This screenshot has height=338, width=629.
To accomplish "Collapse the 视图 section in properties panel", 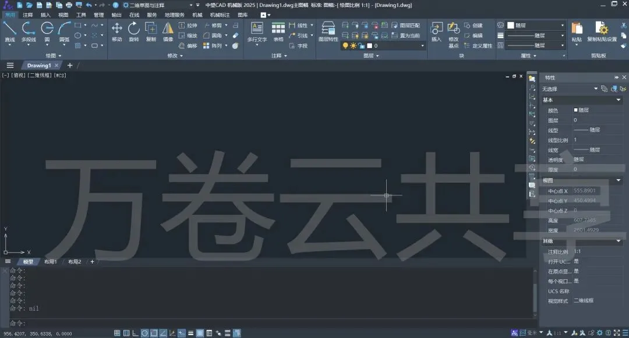I will point(618,180).
